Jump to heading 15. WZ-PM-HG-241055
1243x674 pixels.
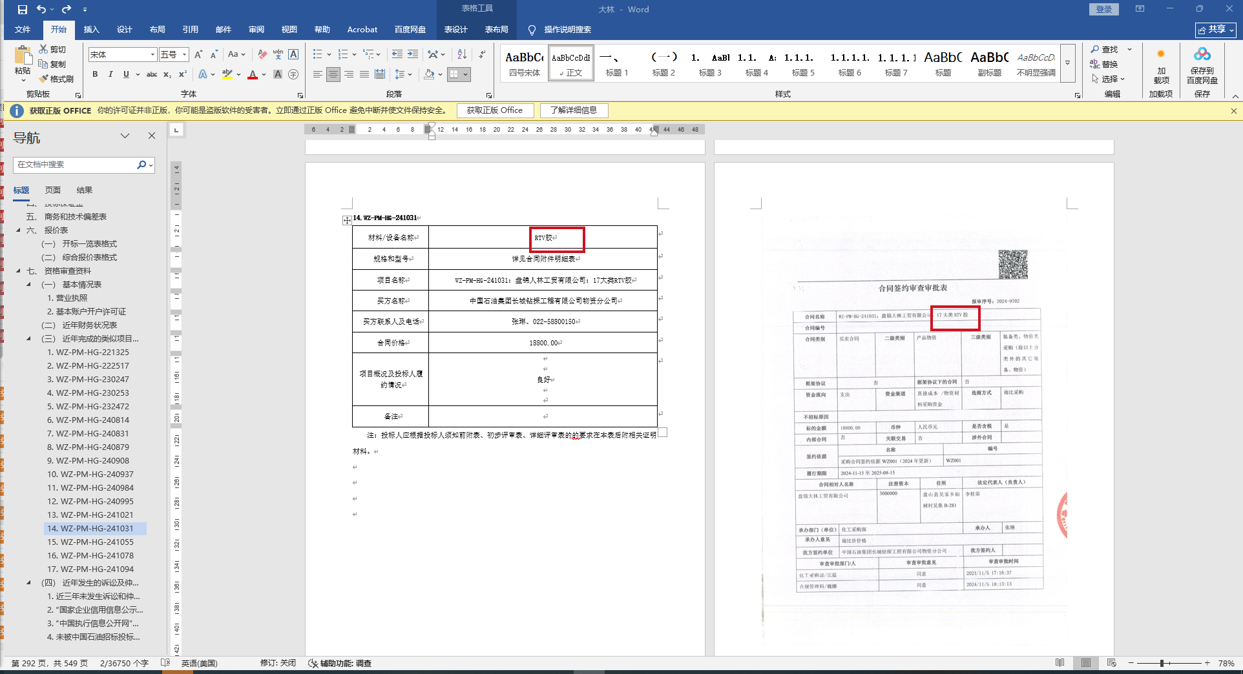point(90,542)
